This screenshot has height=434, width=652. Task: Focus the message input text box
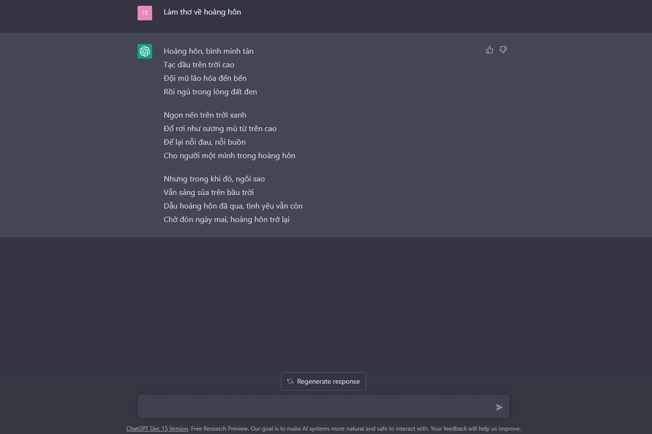coord(315,407)
